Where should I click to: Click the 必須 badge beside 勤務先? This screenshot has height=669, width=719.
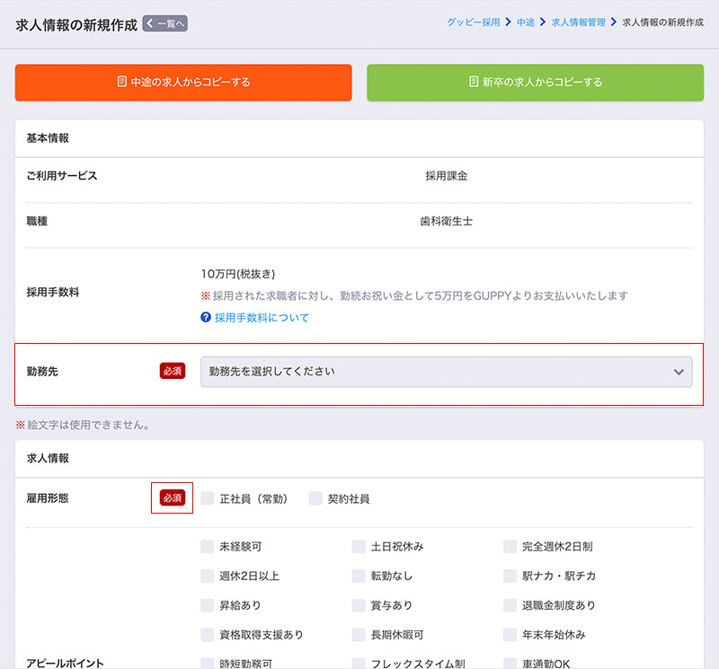pos(173,371)
